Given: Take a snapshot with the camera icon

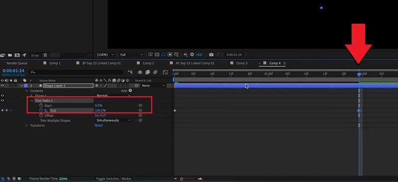Looking at the screenshot, I should 211,55.
